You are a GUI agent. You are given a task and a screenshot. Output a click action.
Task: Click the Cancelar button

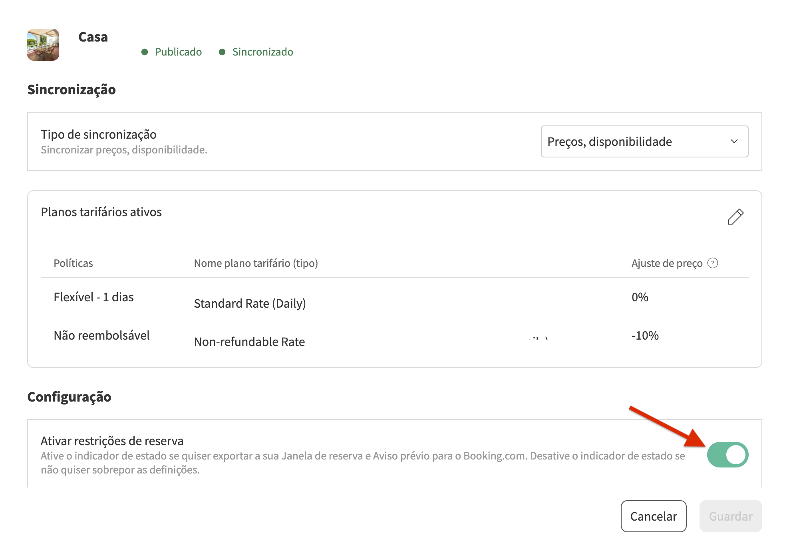click(x=653, y=516)
